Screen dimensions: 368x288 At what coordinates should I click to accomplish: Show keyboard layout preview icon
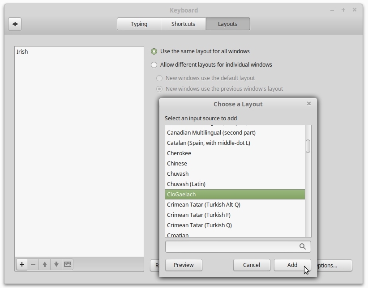point(68,264)
